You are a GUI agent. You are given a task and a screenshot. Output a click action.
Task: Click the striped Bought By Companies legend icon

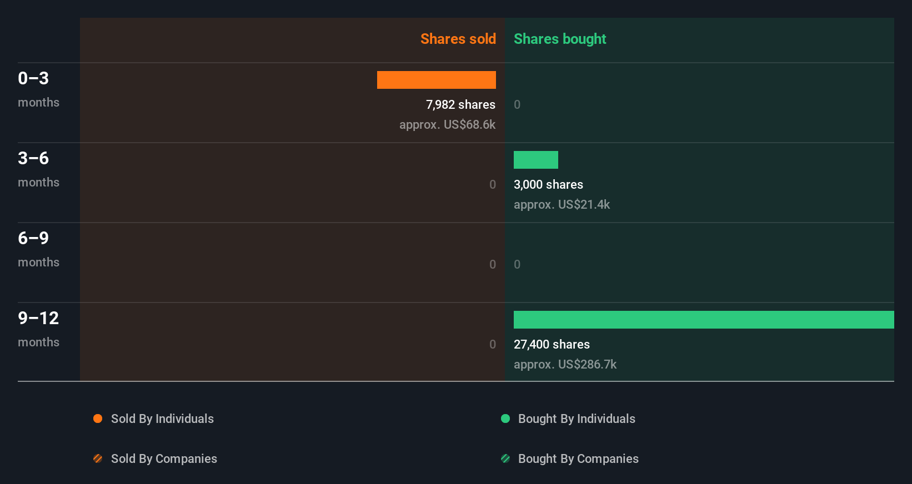pos(505,458)
